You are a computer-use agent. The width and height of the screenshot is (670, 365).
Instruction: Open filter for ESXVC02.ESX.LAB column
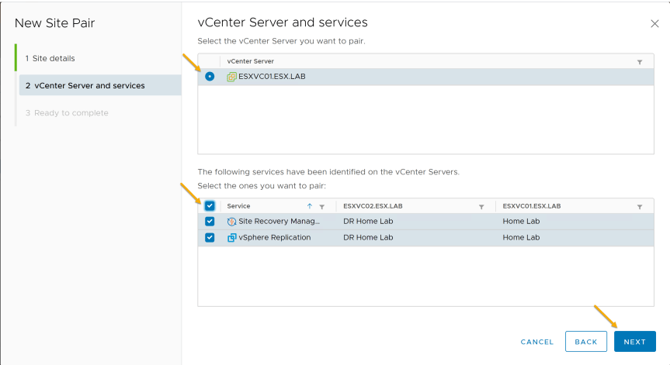coord(481,207)
